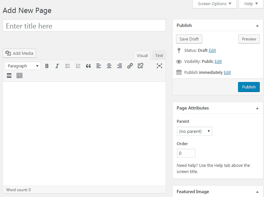The height and width of the screenshot is (197, 264).
Task: Apply italic formatting
Action: click(57, 66)
